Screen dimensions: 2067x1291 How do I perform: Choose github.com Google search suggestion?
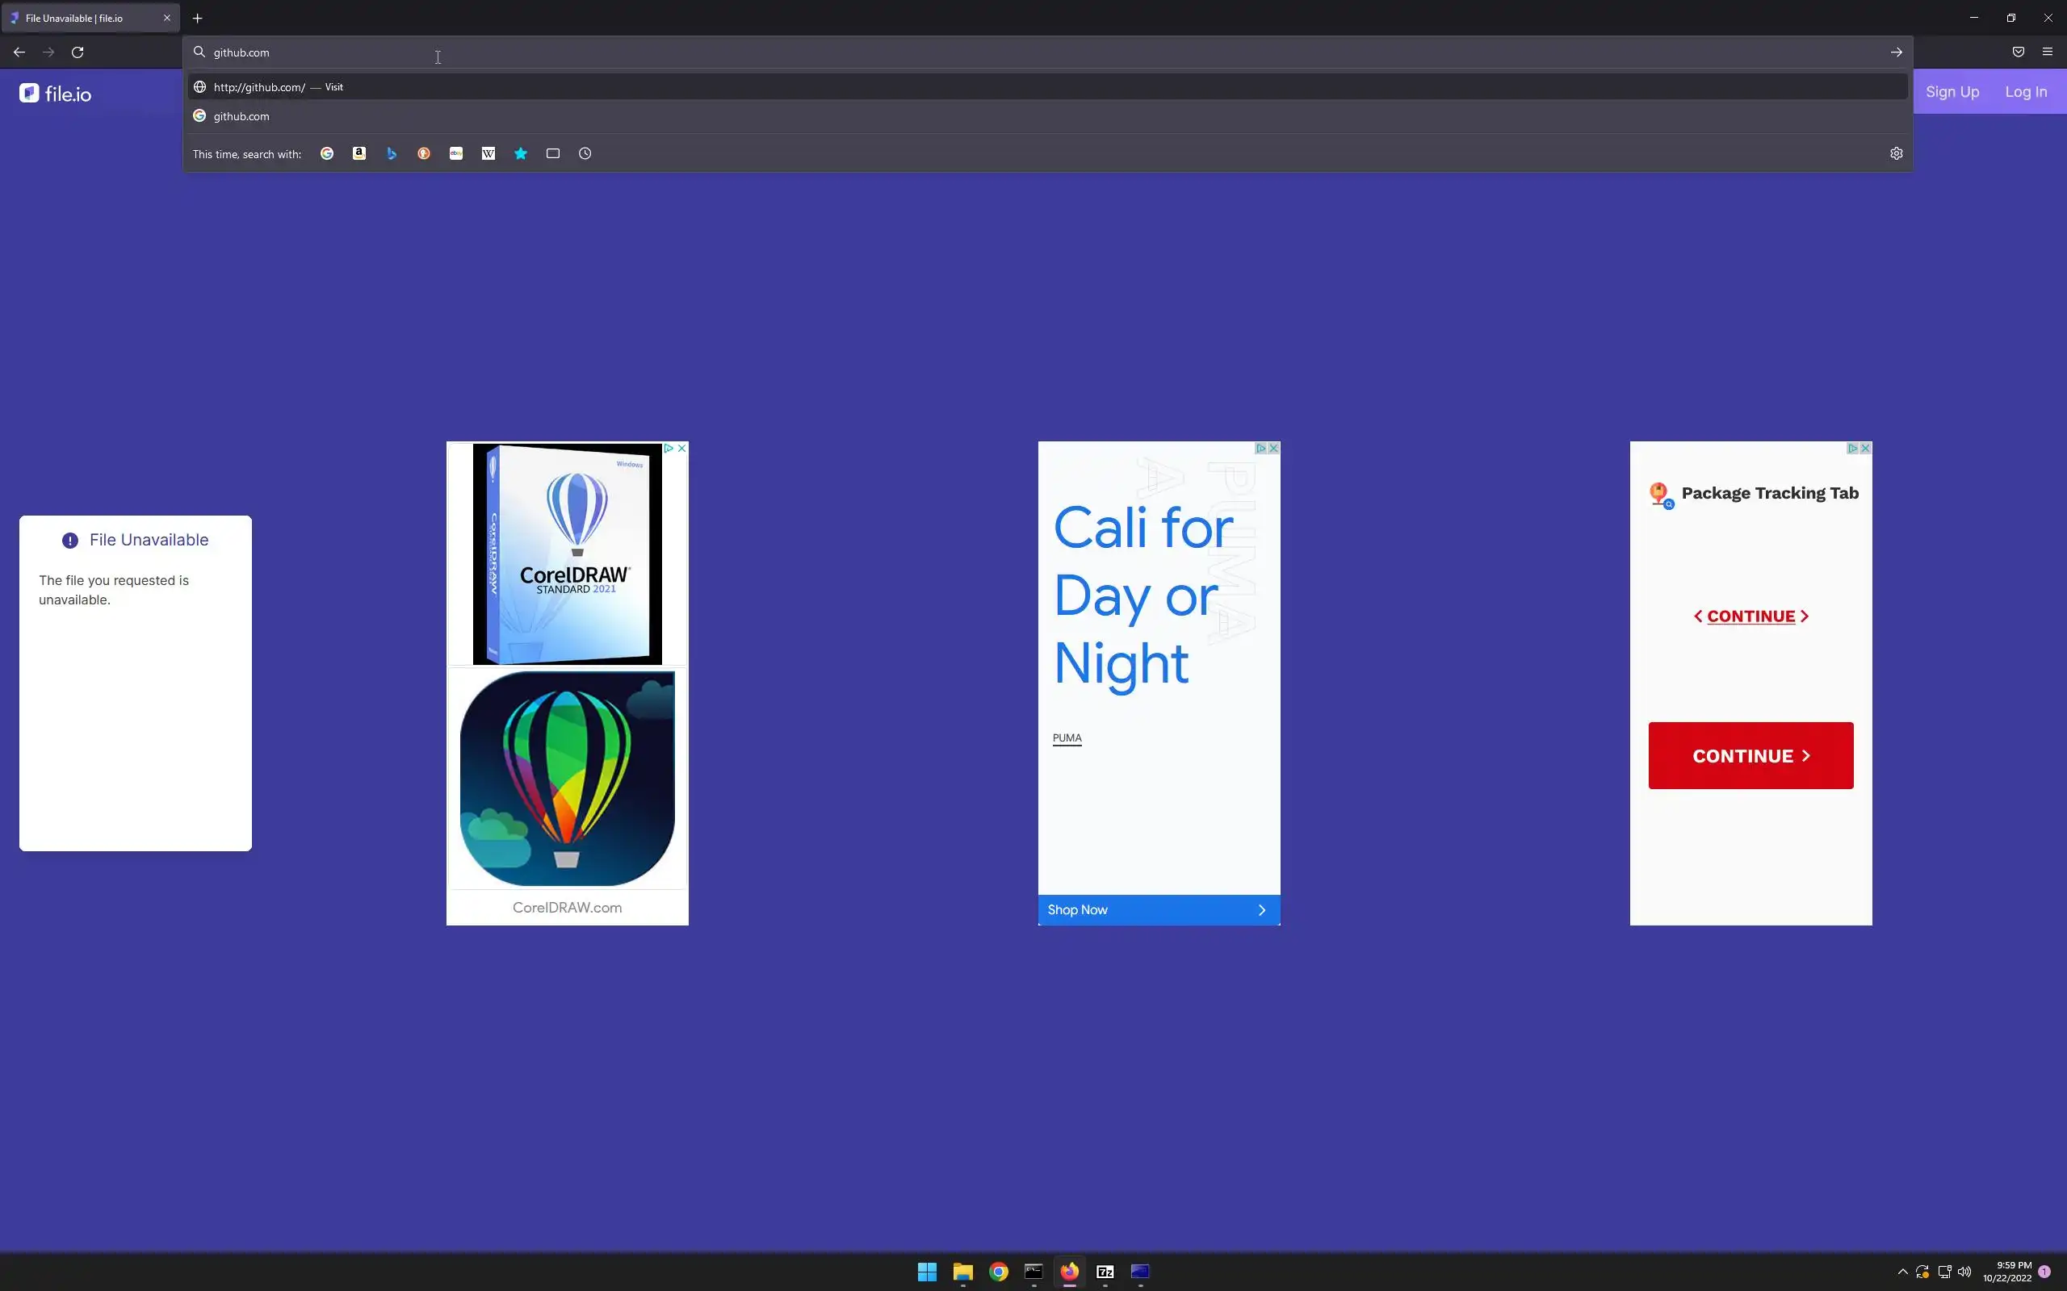[241, 116]
